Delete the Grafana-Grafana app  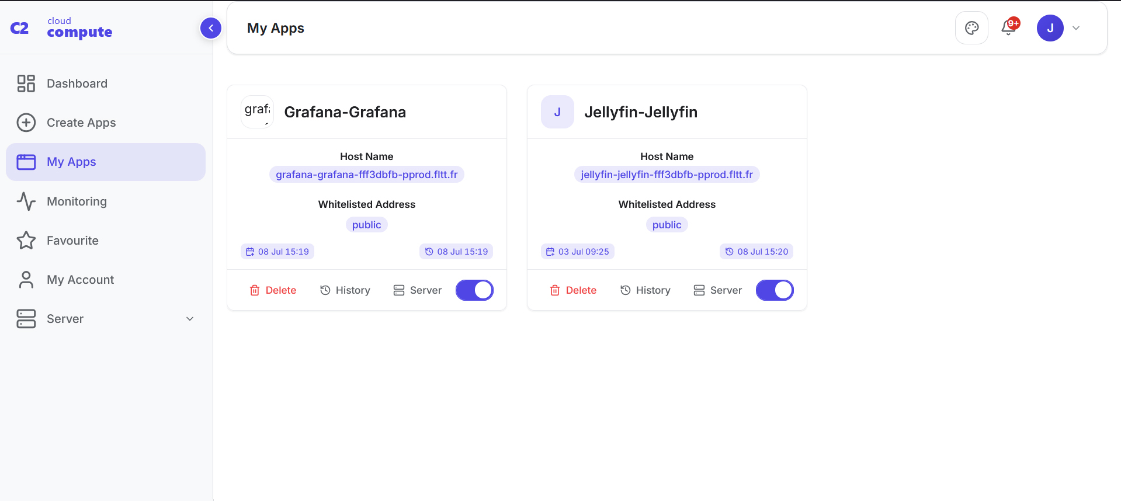pos(273,290)
